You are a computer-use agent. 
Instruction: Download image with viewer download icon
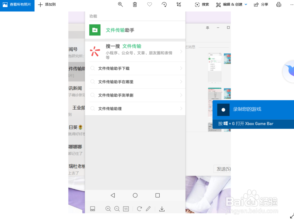pos(162,209)
